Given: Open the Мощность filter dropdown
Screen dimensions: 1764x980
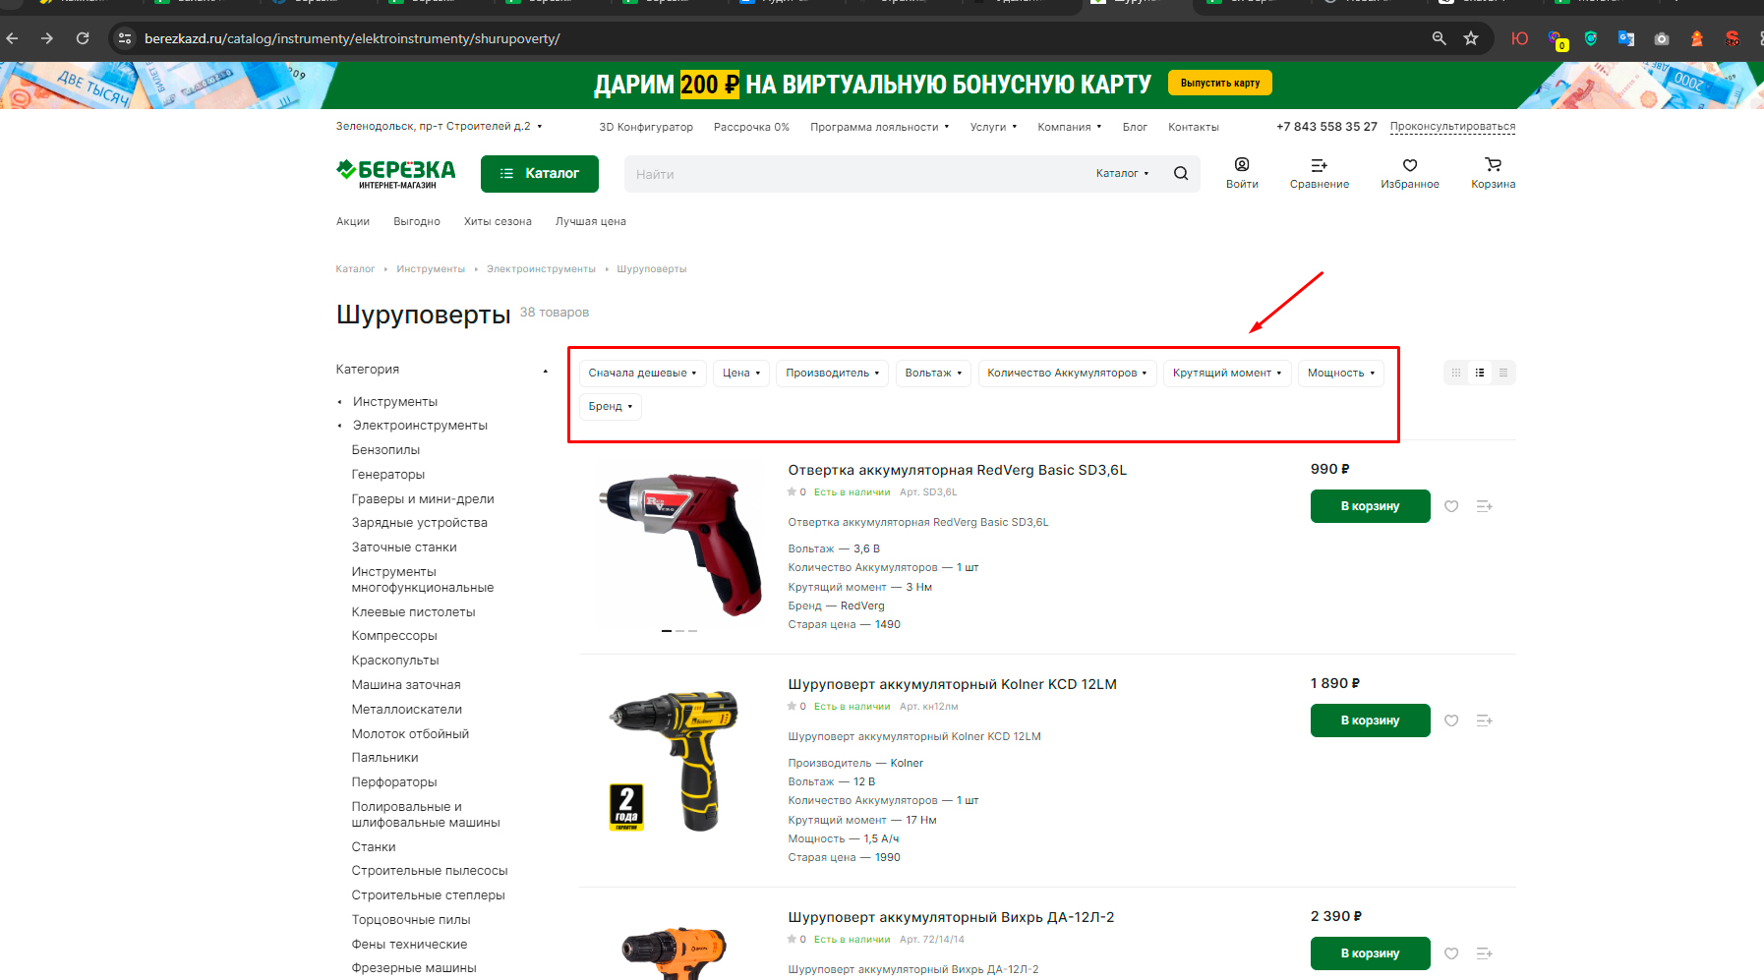Looking at the screenshot, I should coord(1341,374).
